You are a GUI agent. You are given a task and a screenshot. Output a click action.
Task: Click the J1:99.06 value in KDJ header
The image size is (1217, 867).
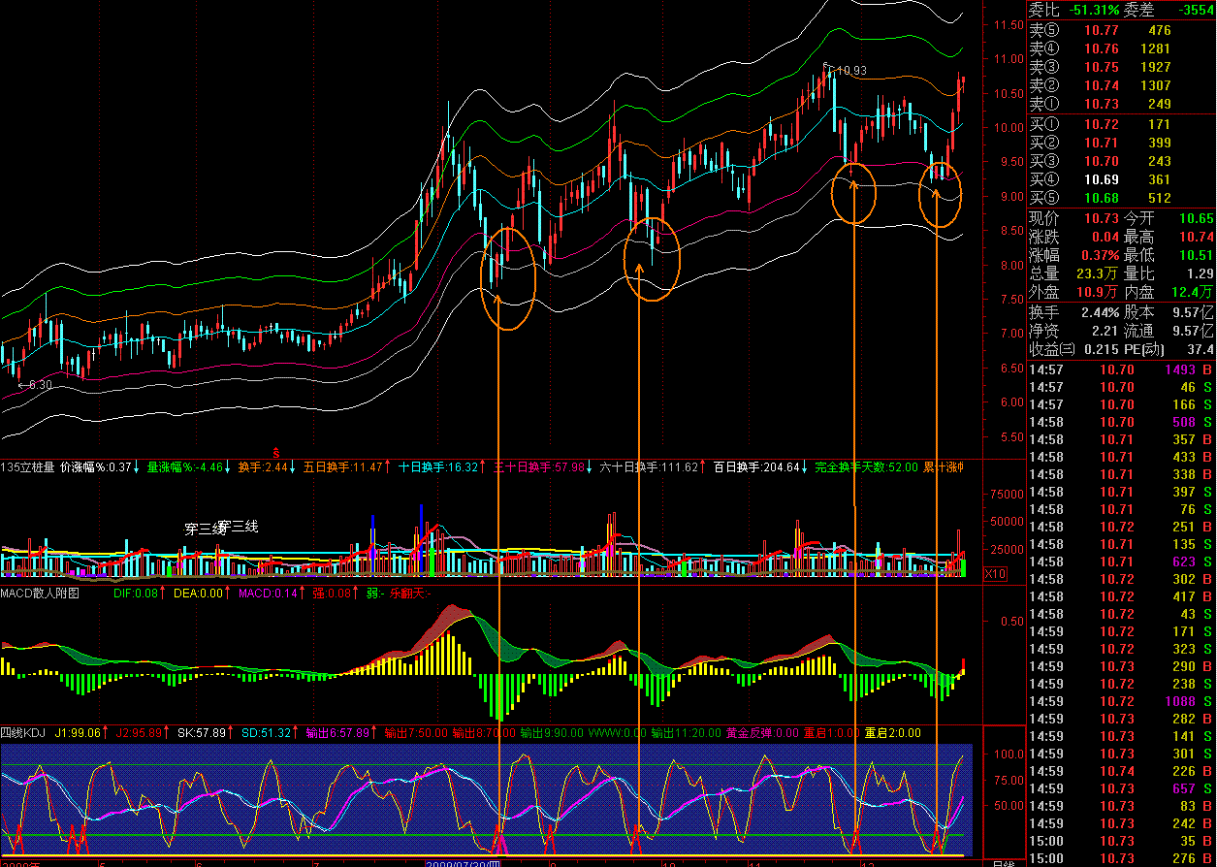pyautogui.click(x=80, y=733)
